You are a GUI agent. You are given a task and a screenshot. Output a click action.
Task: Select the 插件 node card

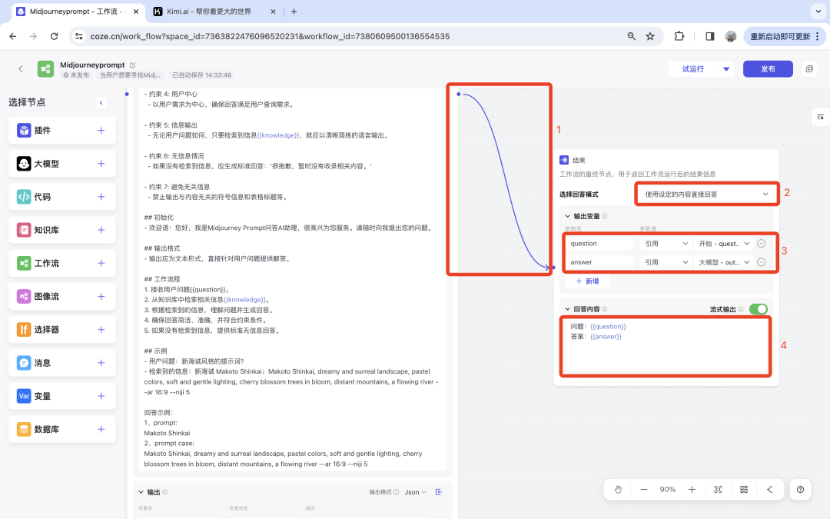(62, 130)
